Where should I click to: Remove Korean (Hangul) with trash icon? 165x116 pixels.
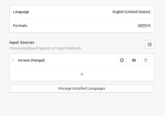coord(146,60)
